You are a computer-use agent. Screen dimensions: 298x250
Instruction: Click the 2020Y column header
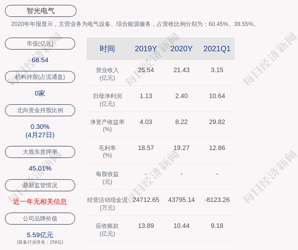pyautogui.click(x=181, y=49)
